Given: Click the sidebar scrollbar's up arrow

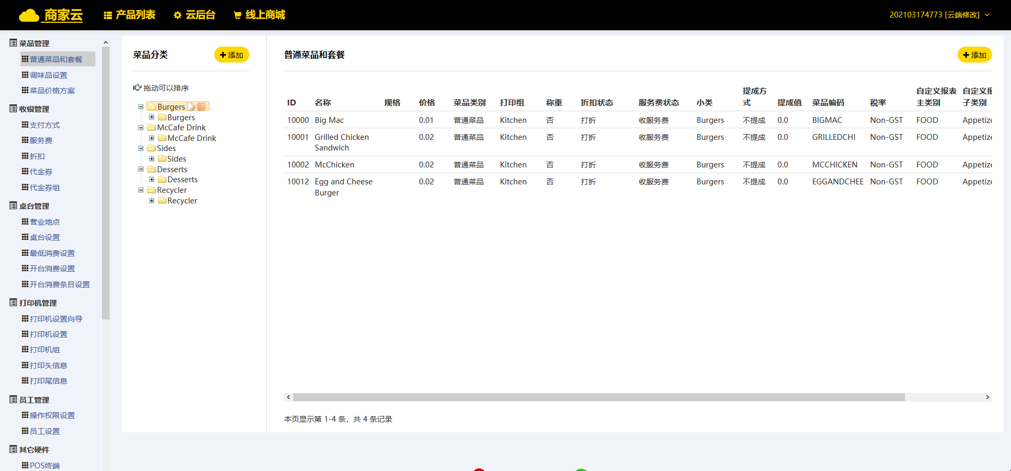Looking at the screenshot, I should tap(106, 42).
